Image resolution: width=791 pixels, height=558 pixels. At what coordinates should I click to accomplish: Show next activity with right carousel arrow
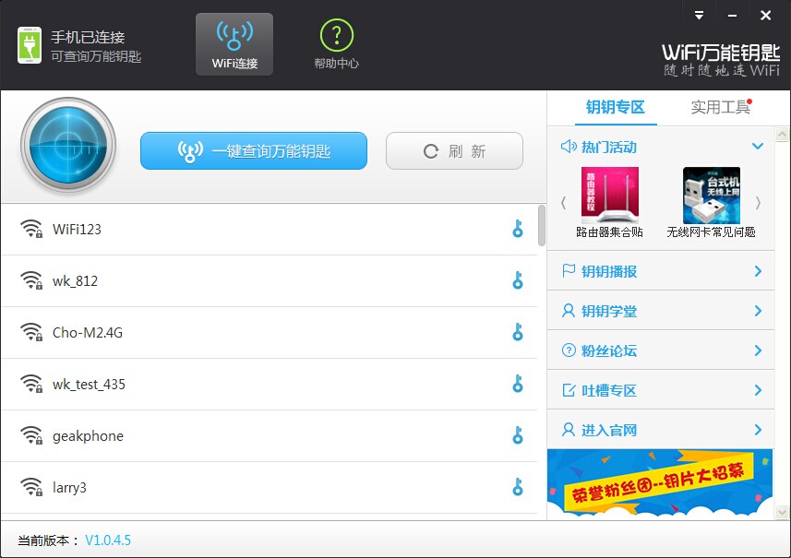point(758,203)
